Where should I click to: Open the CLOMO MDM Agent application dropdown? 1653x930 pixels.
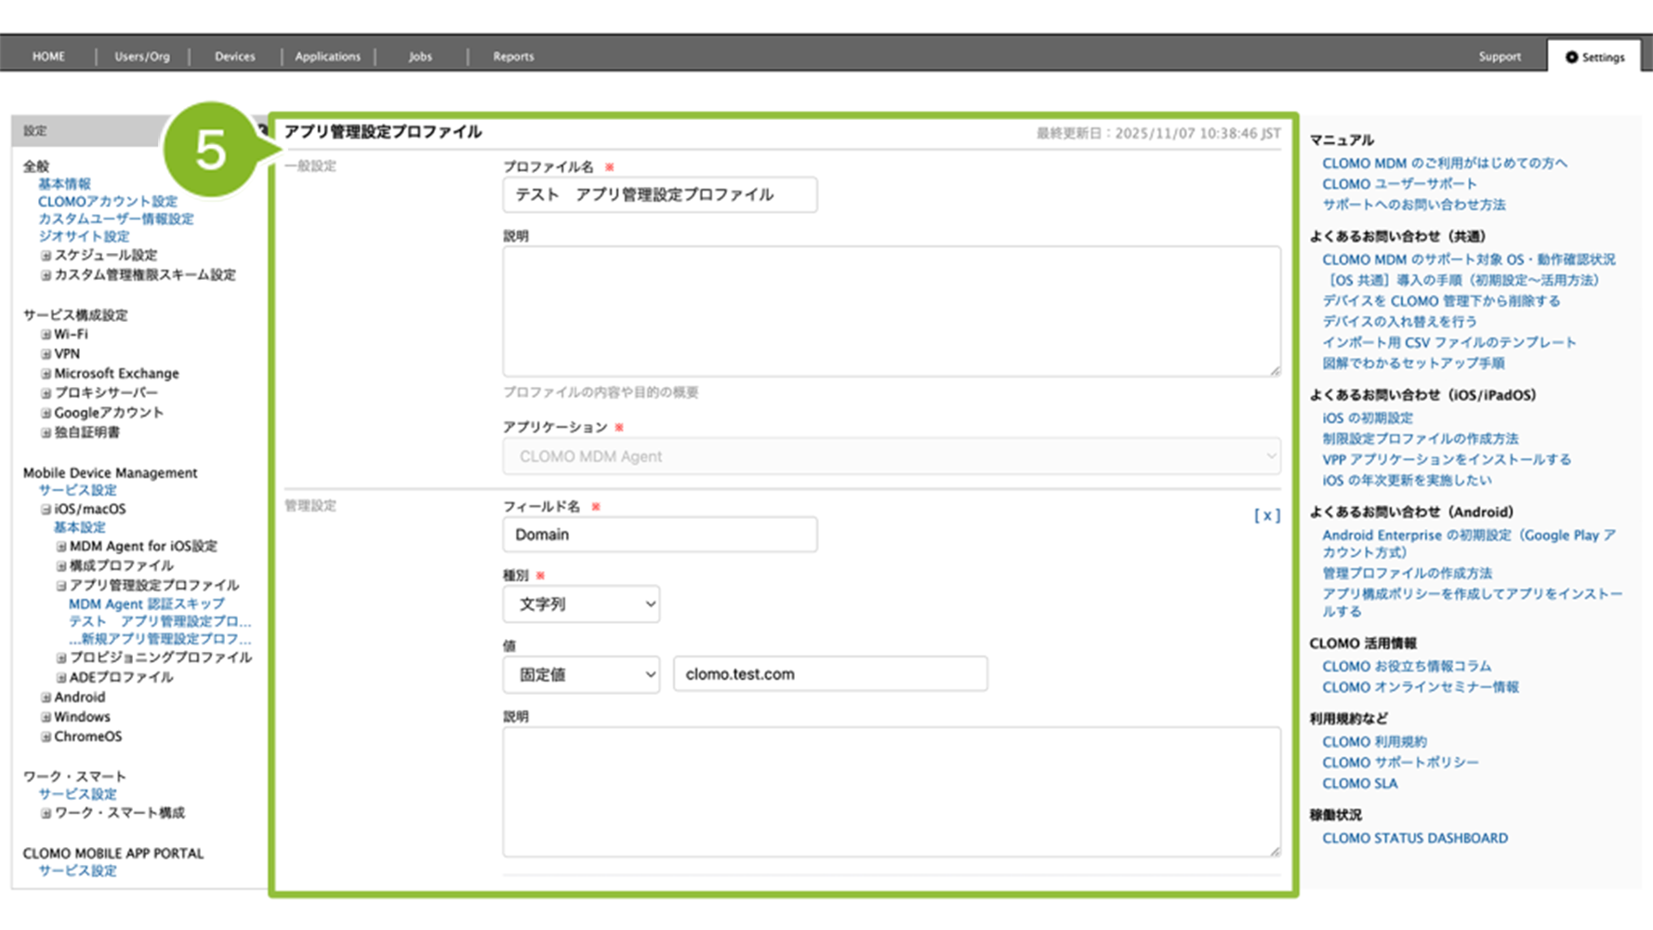click(891, 457)
